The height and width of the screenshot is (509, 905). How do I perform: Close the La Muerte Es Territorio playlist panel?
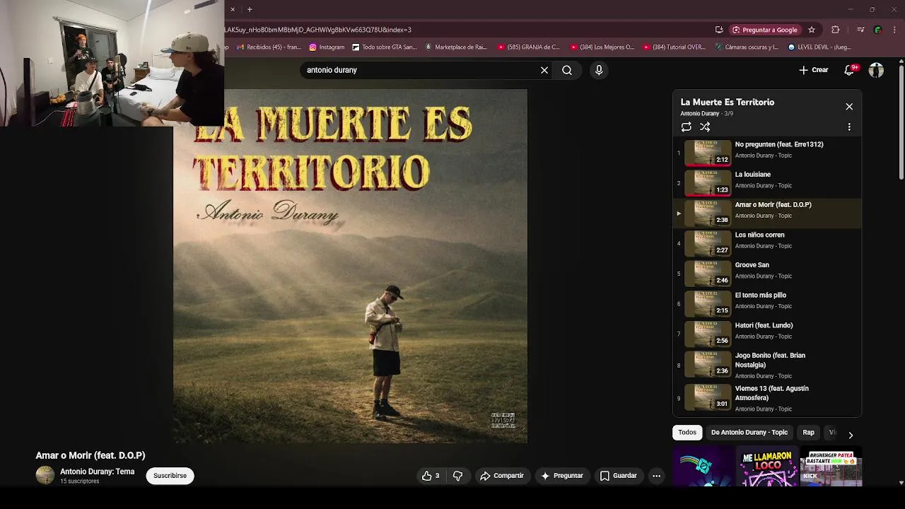tap(849, 107)
